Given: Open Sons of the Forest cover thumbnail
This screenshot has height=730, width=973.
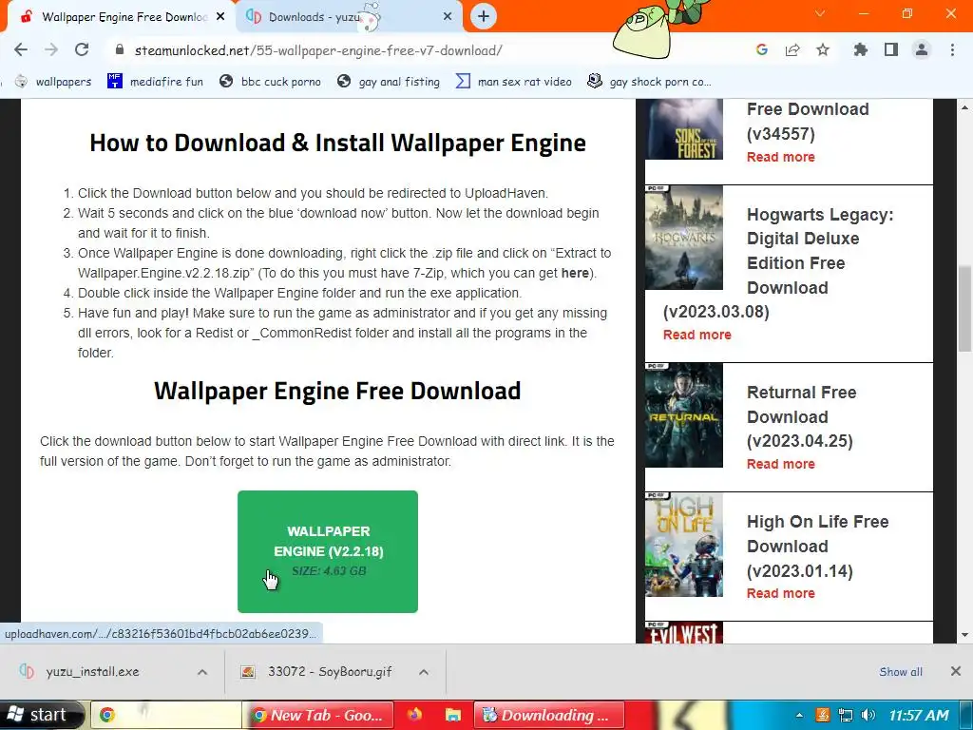Looking at the screenshot, I should (x=684, y=129).
